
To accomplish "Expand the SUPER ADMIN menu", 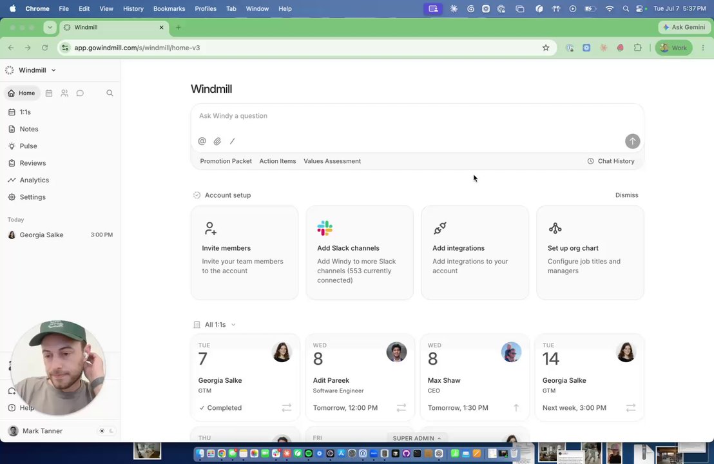I will [417, 438].
